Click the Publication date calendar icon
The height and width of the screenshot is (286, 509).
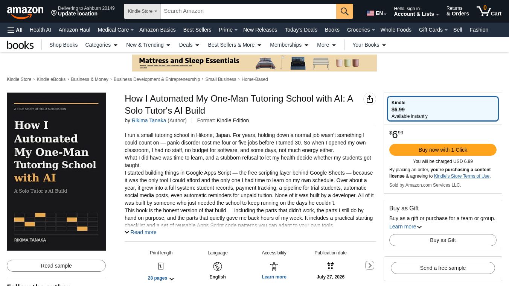331,266
